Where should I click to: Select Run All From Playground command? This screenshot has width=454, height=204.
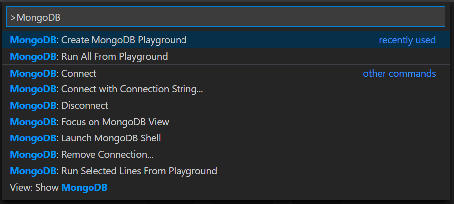tap(114, 57)
